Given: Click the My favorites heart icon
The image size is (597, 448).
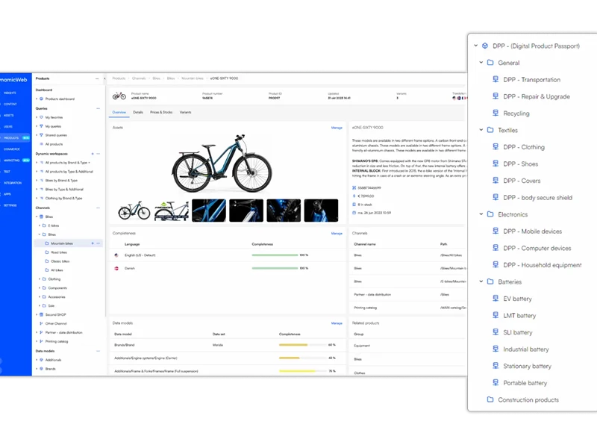Looking at the screenshot, I should [42, 117].
